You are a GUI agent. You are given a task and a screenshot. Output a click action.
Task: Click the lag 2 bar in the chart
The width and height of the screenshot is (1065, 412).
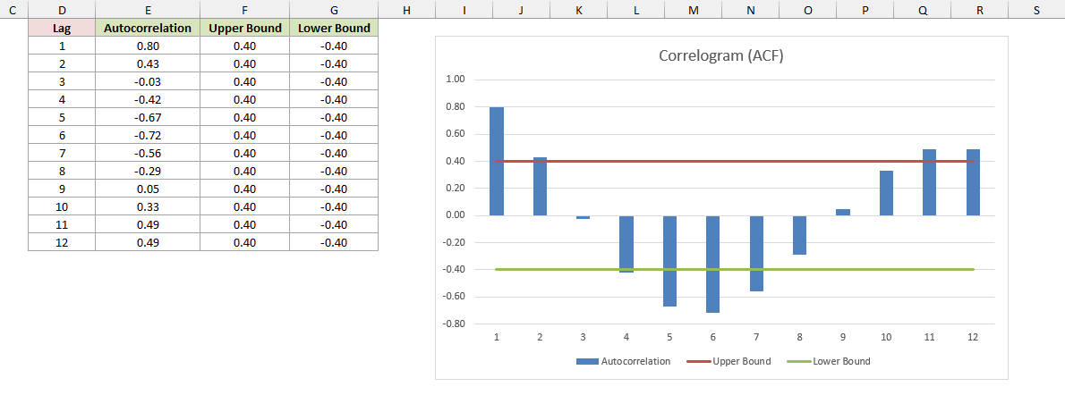(x=540, y=186)
